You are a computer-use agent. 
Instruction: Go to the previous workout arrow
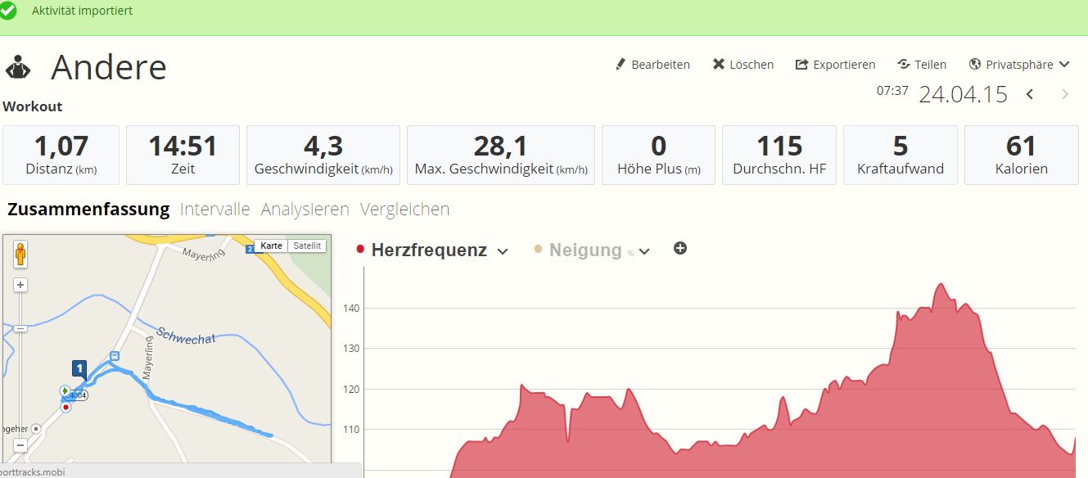(x=1030, y=94)
